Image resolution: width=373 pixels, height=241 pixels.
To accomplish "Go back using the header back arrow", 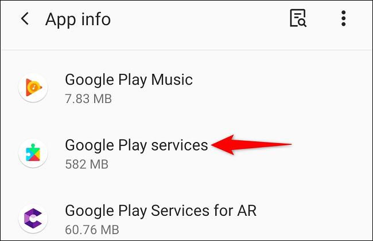I will coord(25,18).
